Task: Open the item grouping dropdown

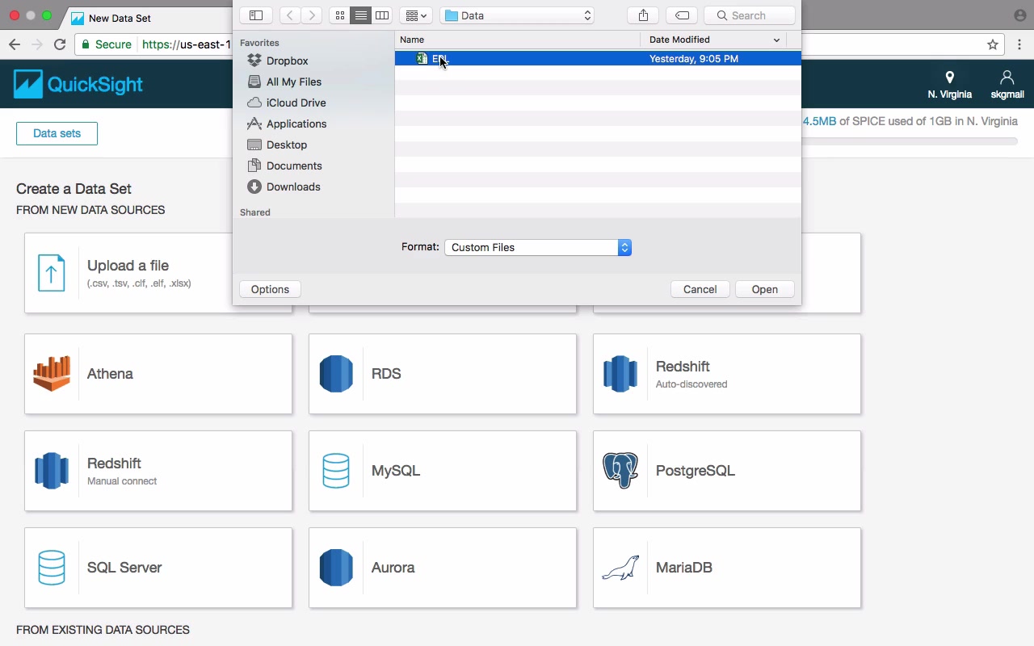Action: tap(416, 15)
